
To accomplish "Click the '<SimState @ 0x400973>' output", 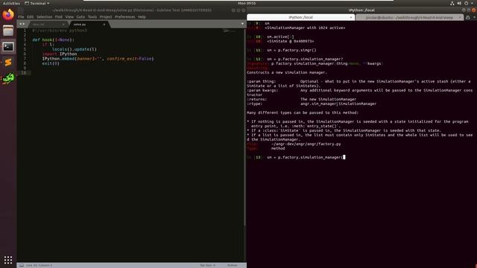I will (290, 41).
